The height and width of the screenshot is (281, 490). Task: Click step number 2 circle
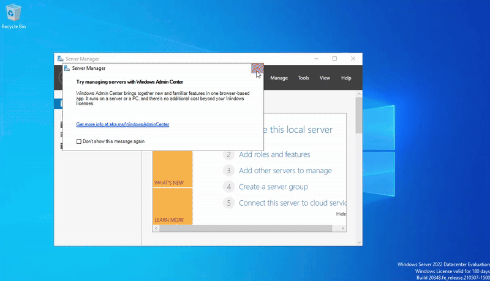228,154
